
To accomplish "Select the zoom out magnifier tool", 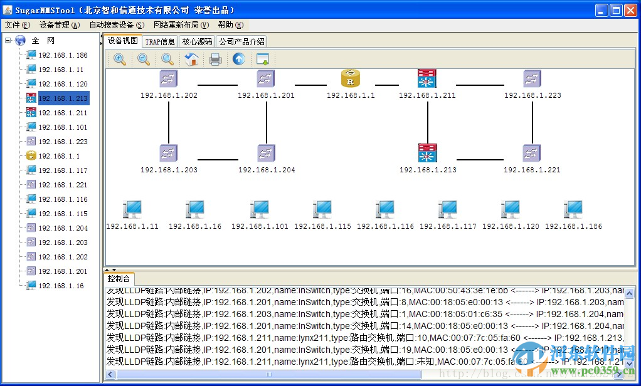I will 142,59.
